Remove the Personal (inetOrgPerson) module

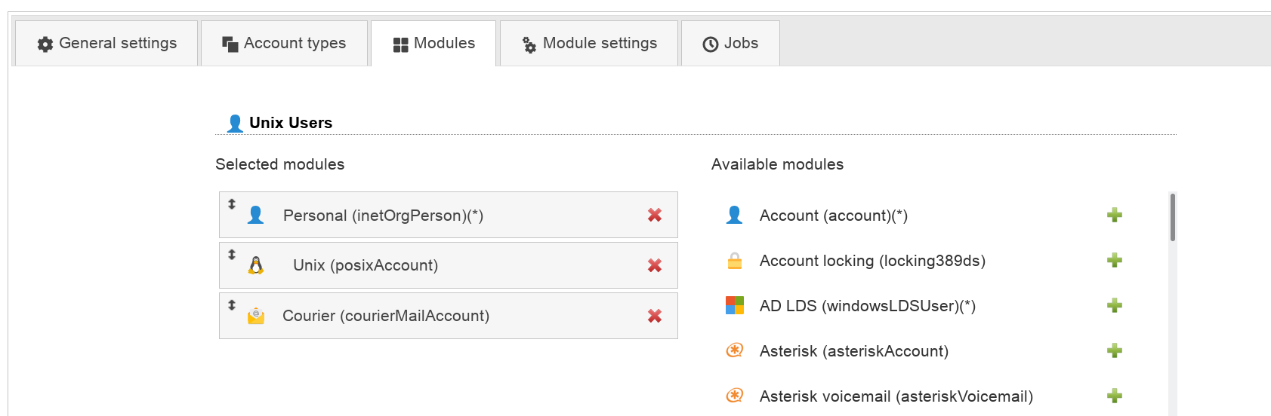655,216
